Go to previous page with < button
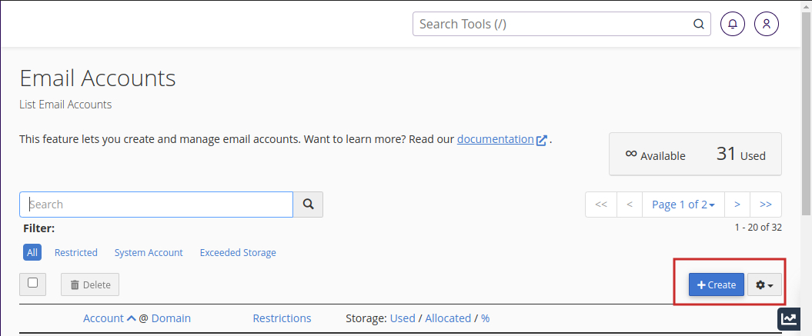 pos(630,205)
